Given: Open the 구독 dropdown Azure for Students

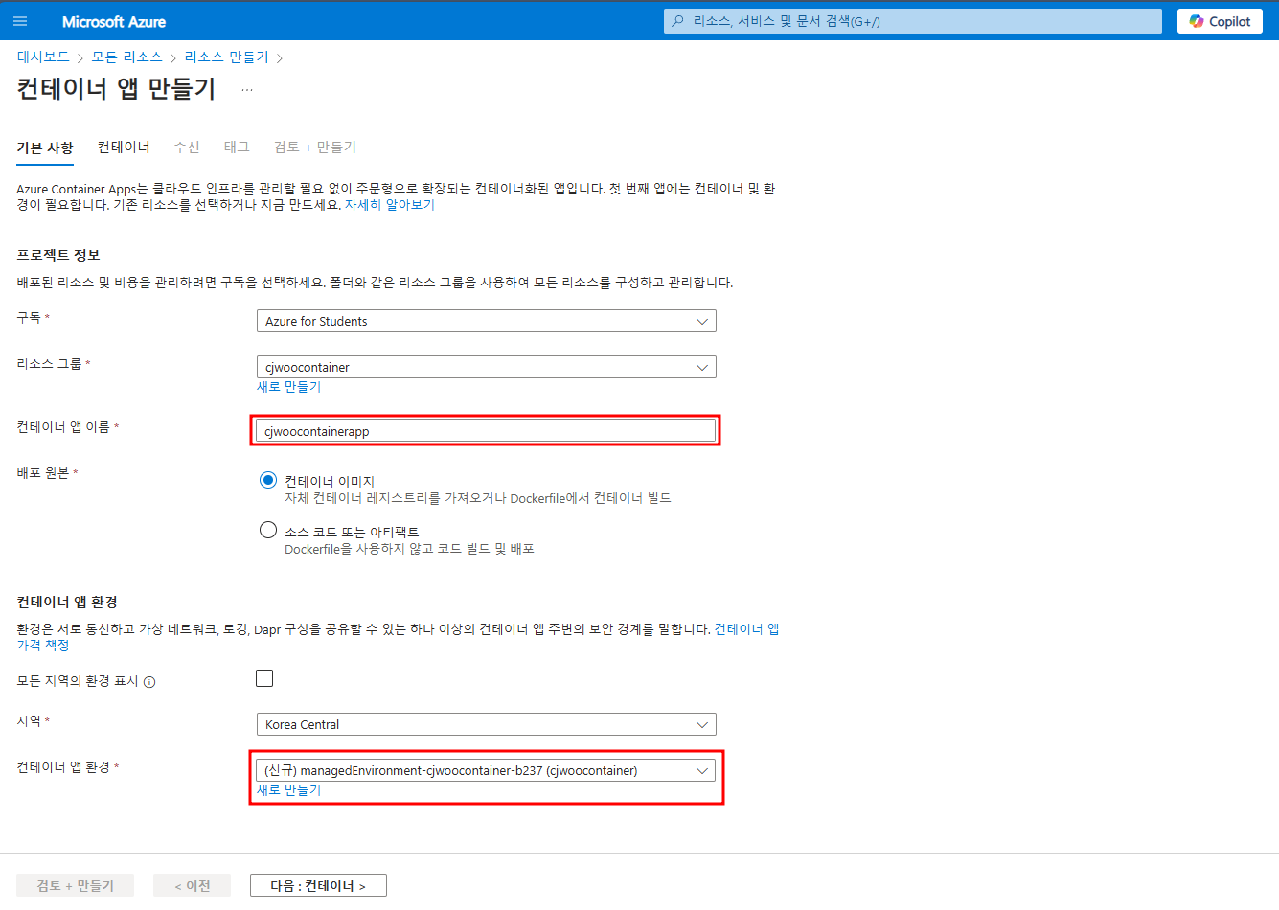Looking at the screenshot, I should click(x=487, y=321).
